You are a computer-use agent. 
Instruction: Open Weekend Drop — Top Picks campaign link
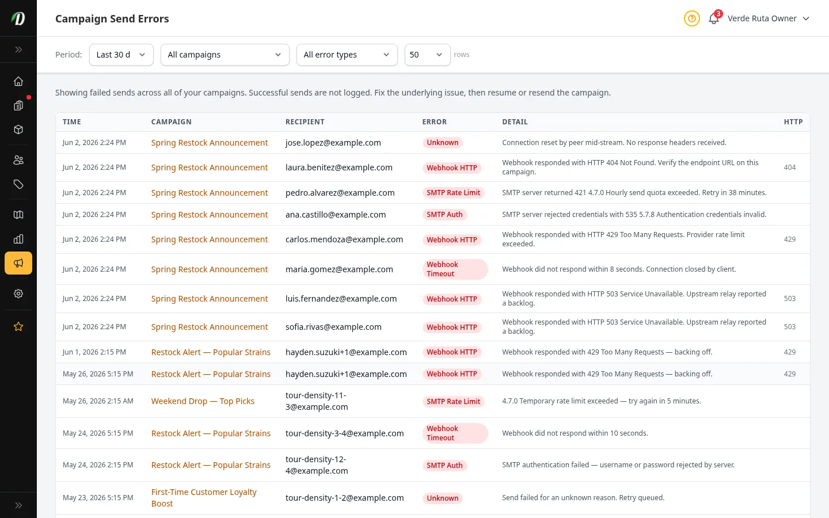point(203,401)
